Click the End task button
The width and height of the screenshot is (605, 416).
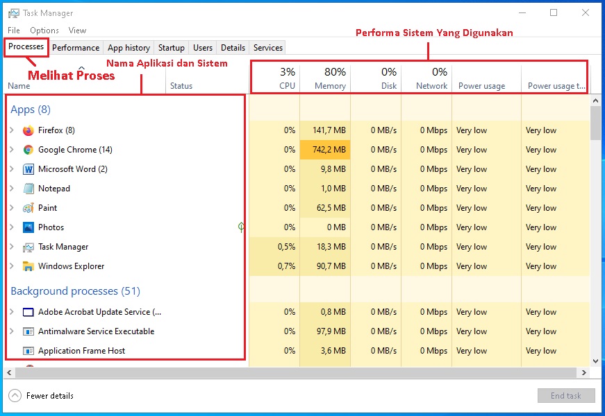566,396
